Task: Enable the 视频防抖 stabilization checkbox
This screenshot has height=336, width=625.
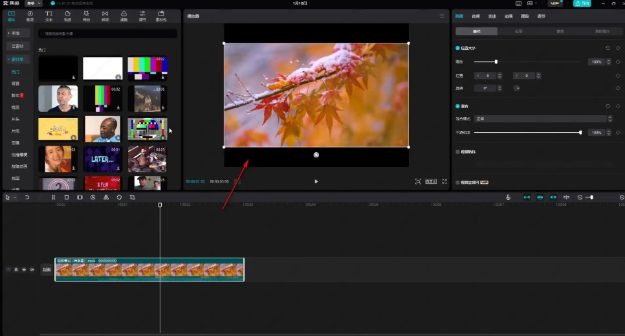Action: coord(458,152)
